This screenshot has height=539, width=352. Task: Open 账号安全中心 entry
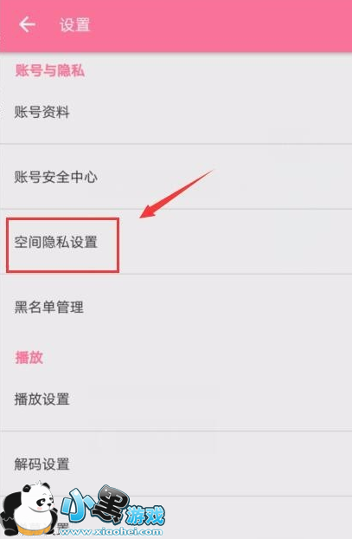point(176,177)
